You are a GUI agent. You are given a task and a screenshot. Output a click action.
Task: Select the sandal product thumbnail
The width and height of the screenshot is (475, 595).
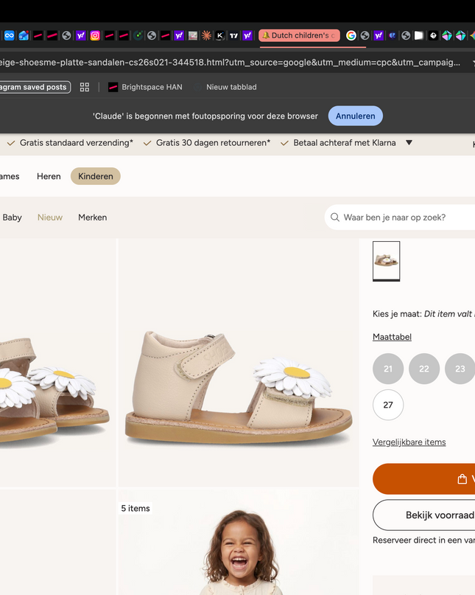pos(387,261)
